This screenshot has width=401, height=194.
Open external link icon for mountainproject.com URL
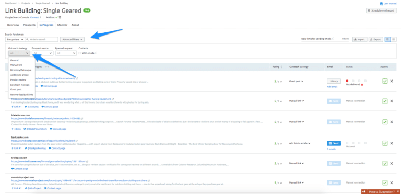(149, 180)
